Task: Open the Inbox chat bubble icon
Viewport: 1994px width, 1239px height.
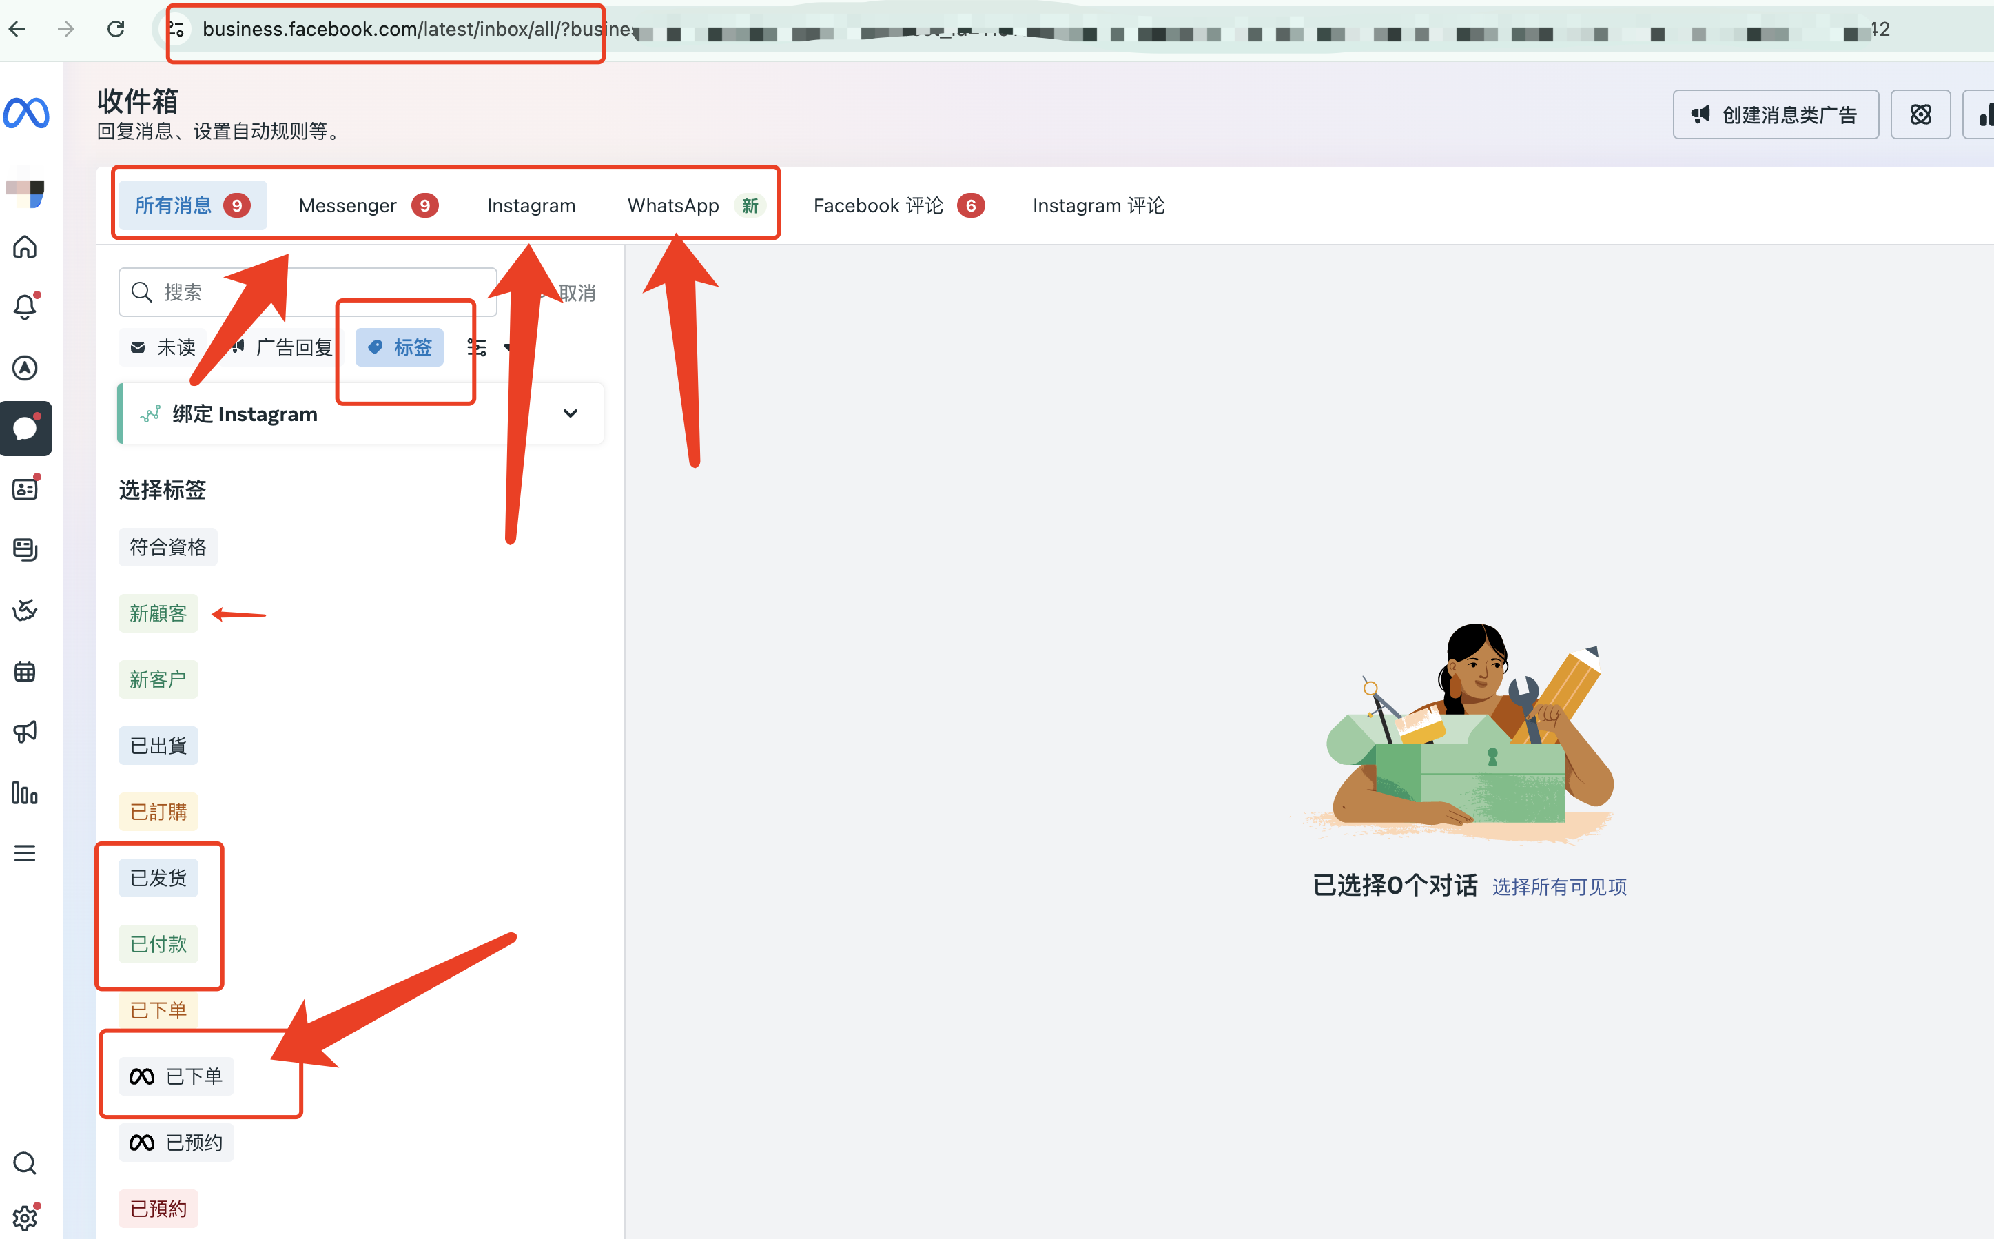Action: (x=26, y=428)
